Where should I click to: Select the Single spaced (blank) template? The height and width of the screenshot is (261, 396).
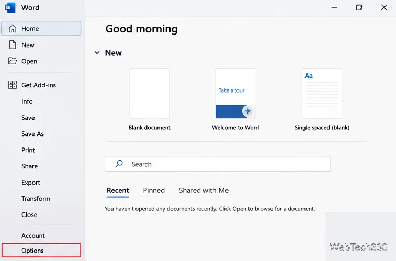pyautogui.click(x=322, y=93)
